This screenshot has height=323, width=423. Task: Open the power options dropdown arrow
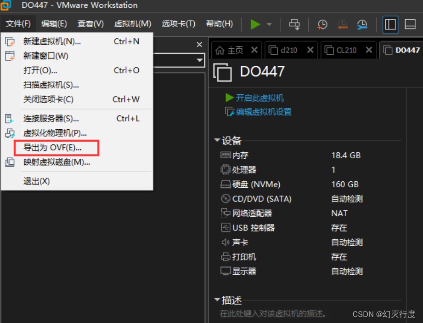[269, 24]
